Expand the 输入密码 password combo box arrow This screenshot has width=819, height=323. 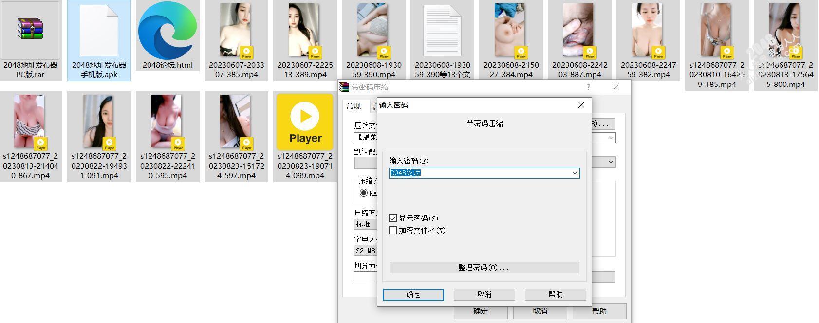pos(575,173)
